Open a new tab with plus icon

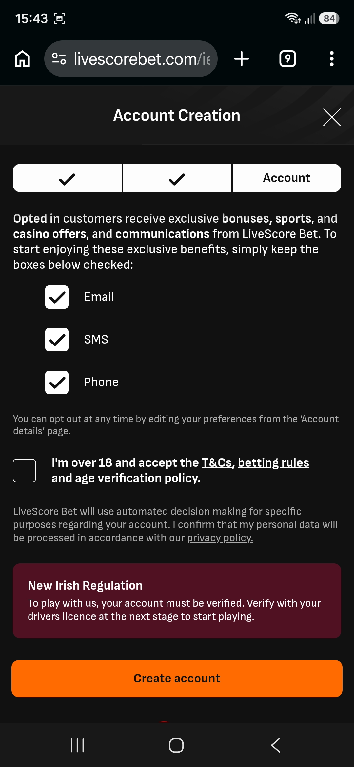pos(242,59)
